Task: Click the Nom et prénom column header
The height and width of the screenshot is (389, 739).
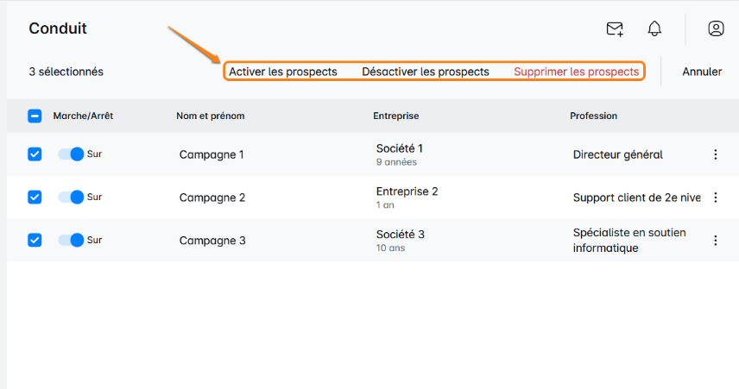Action: coord(210,116)
